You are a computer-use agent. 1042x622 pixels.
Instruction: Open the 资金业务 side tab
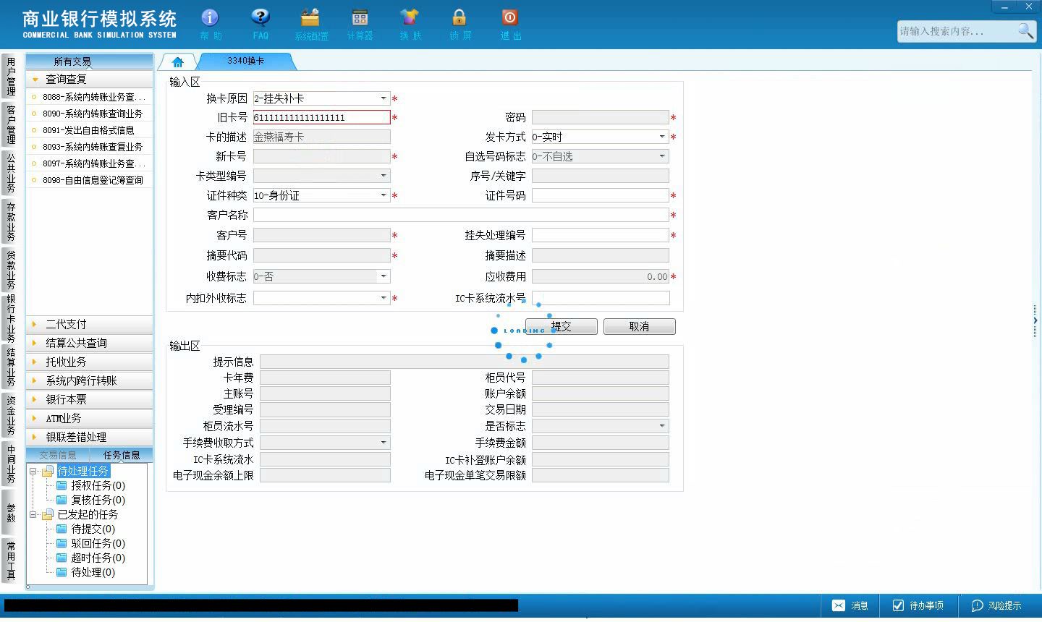tap(10, 415)
